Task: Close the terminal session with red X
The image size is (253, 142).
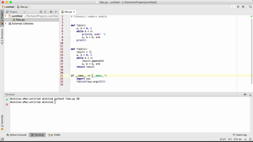Action: coord(7,105)
